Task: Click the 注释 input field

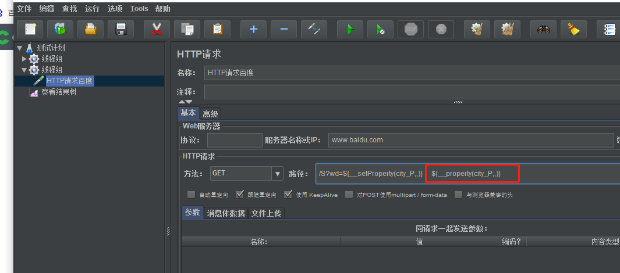Action: [x=412, y=92]
